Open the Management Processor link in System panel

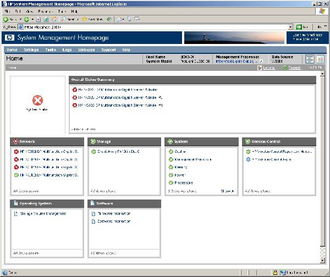[x=193, y=159]
